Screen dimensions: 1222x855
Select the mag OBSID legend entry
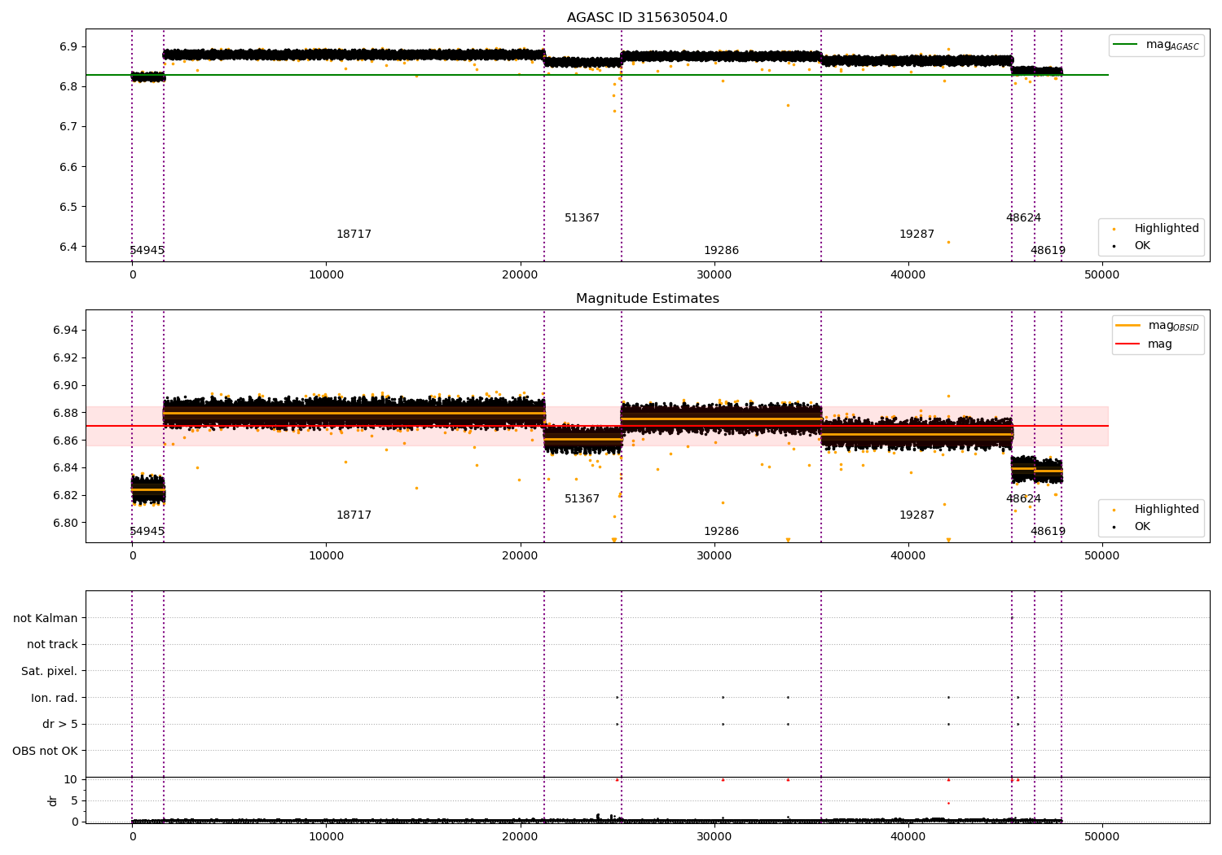click(1157, 326)
